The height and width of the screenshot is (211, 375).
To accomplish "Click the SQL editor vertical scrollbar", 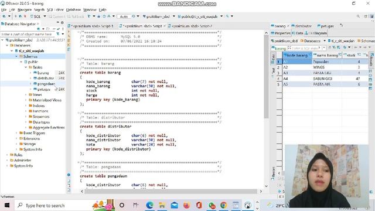I will click(x=266, y=77).
